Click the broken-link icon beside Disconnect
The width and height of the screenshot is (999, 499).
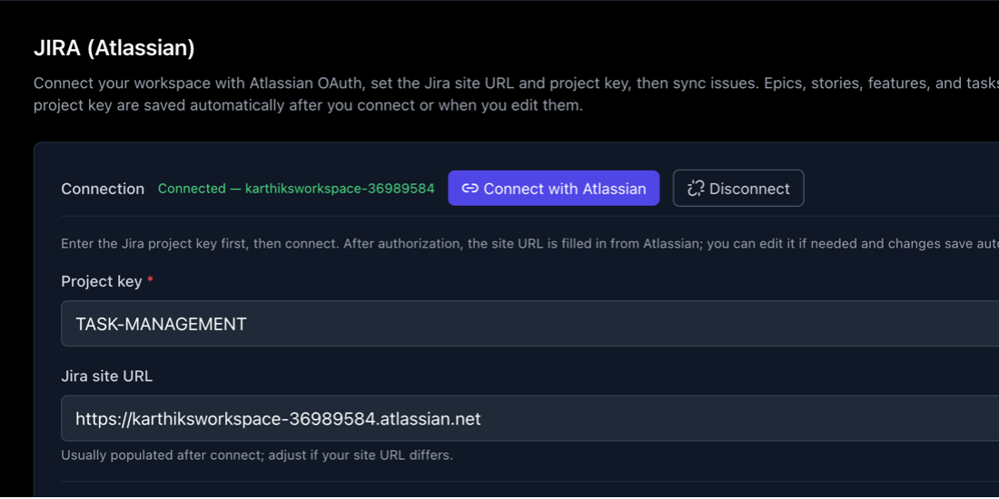tap(695, 189)
